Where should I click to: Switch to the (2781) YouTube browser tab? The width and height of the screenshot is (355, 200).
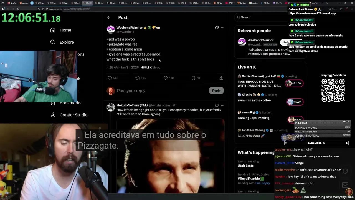click(x=230, y=3)
